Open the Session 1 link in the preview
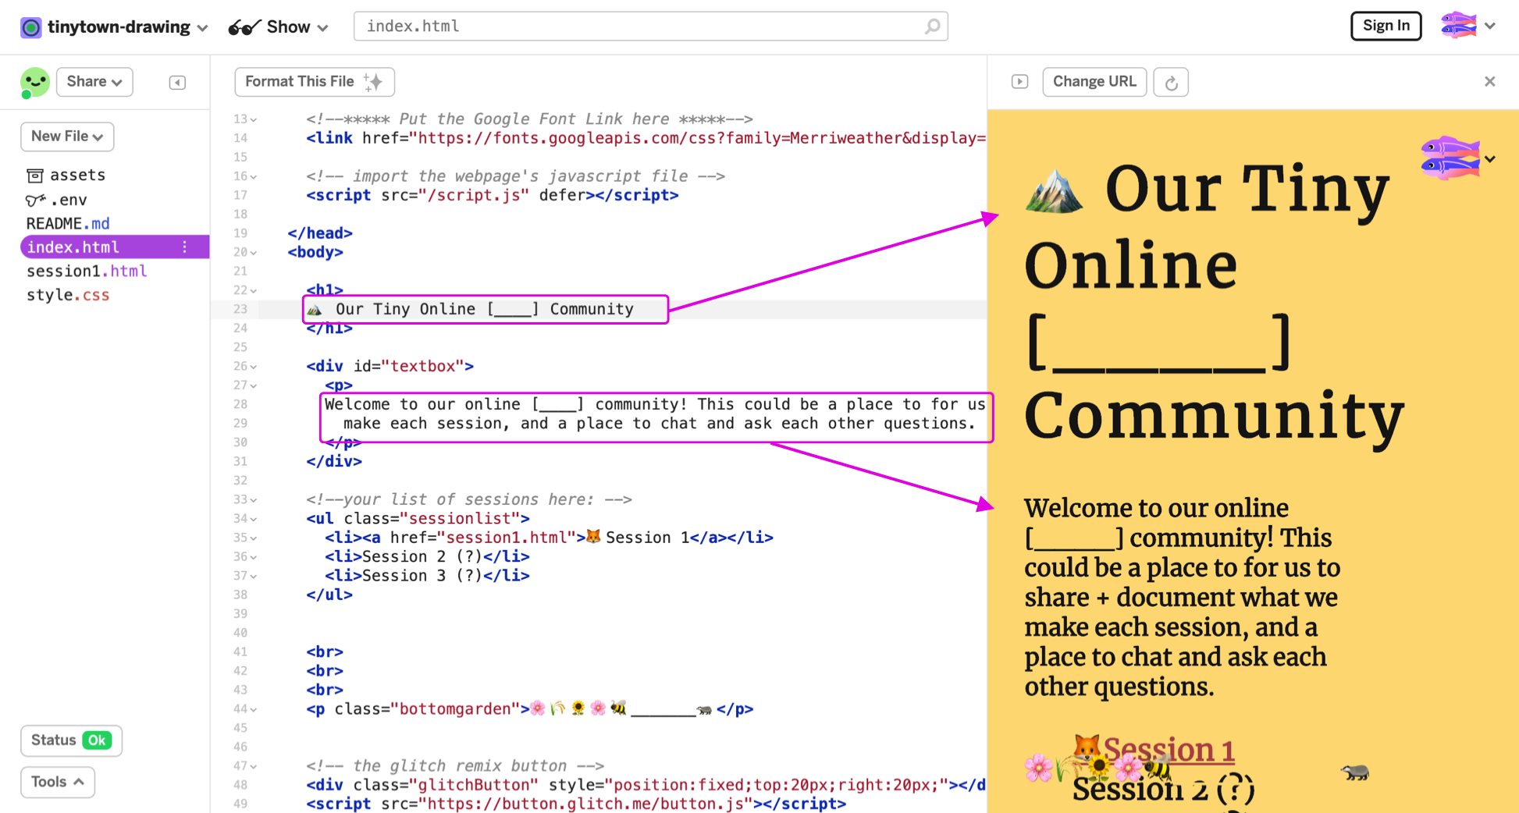Image resolution: width=1519 pixels, height=813 pixels. tap(1169, 750)
